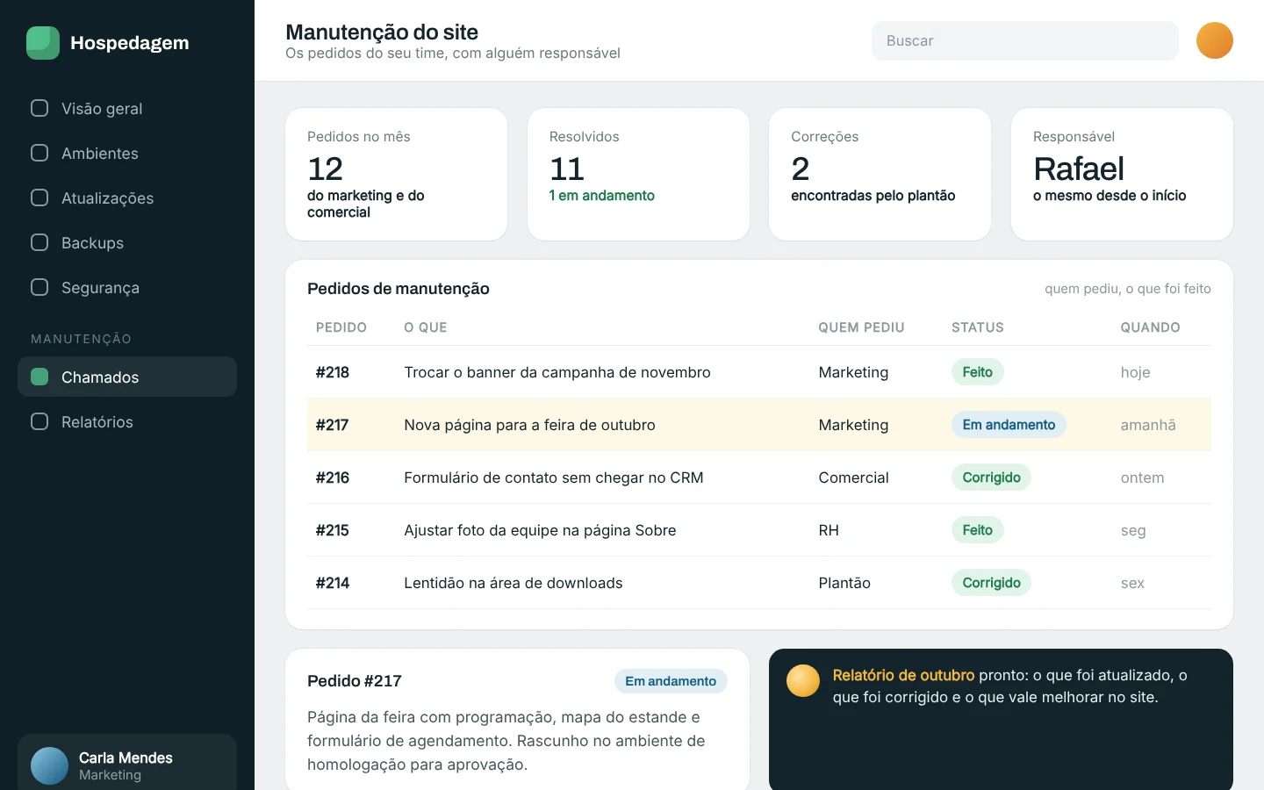Click 'Trocar o banner da campanha de novembro'

(x=557, y=372)
